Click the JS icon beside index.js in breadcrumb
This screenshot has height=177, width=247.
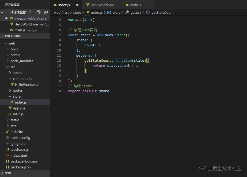(88, 12)
